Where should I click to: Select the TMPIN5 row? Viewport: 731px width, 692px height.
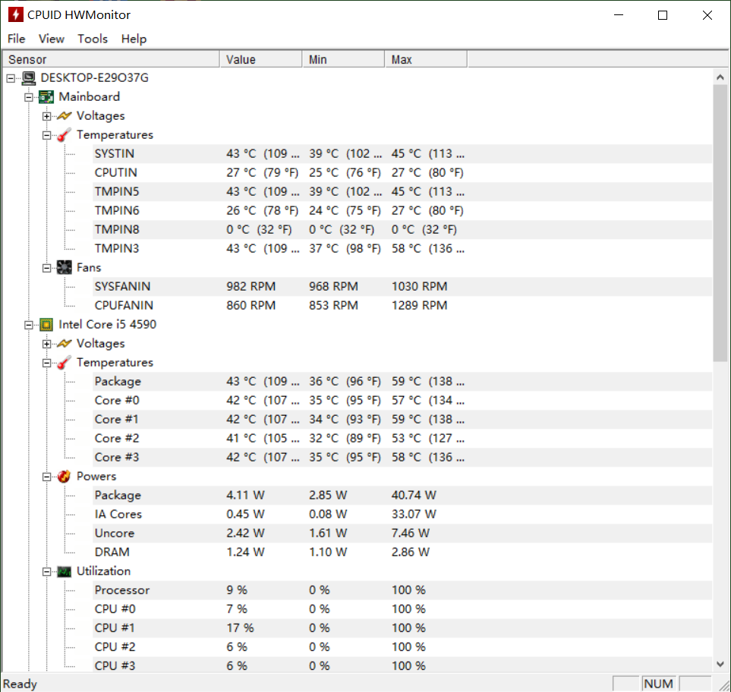(402, 191)
